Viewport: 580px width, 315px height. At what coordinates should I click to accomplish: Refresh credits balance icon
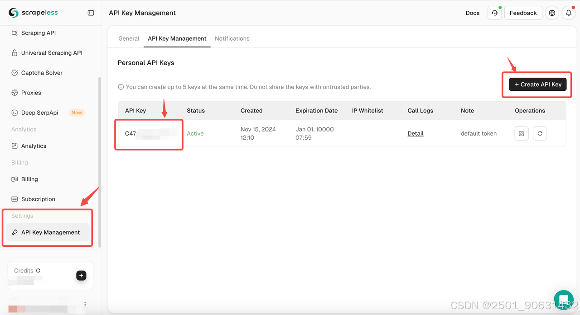(38, 271)
